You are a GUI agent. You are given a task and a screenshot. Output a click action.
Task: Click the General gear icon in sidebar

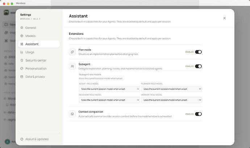click(22, 28)
